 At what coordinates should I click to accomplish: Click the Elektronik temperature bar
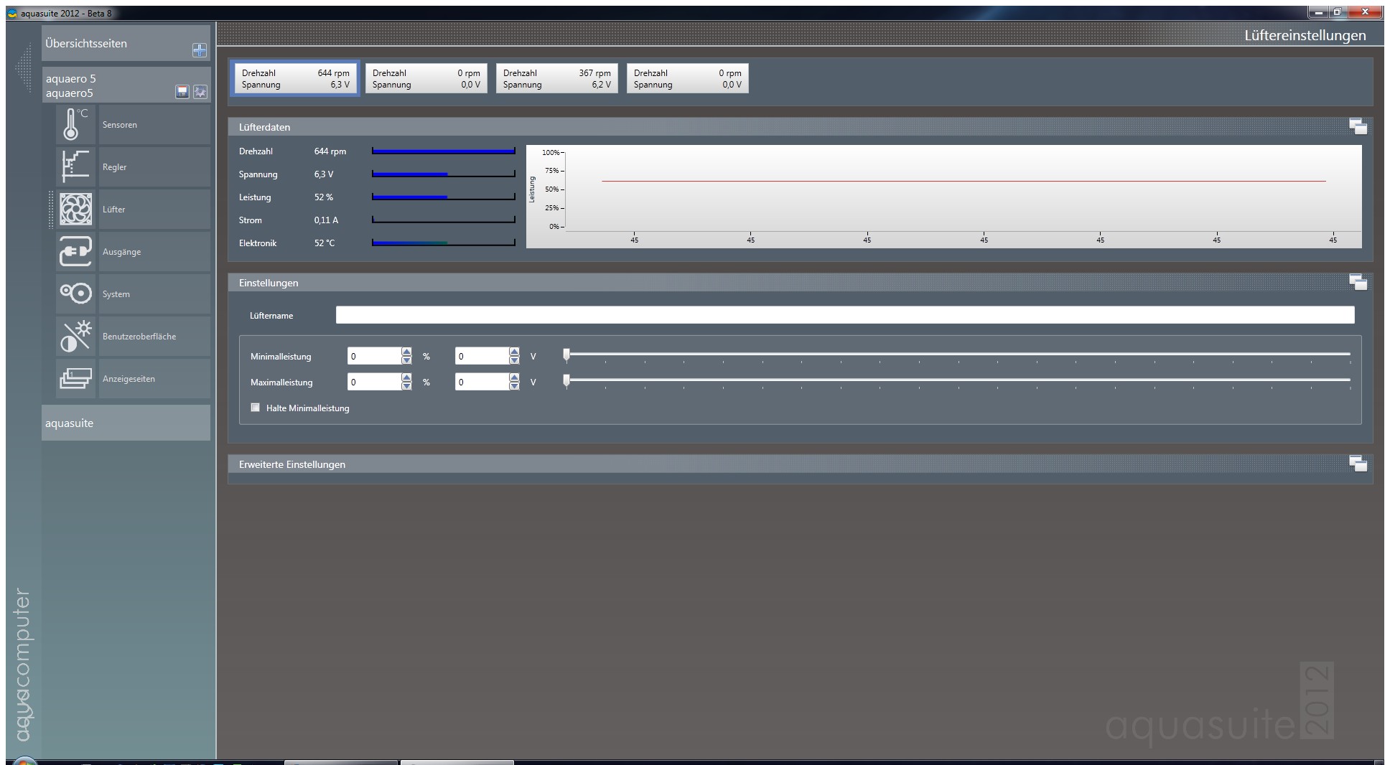[444, 243]
